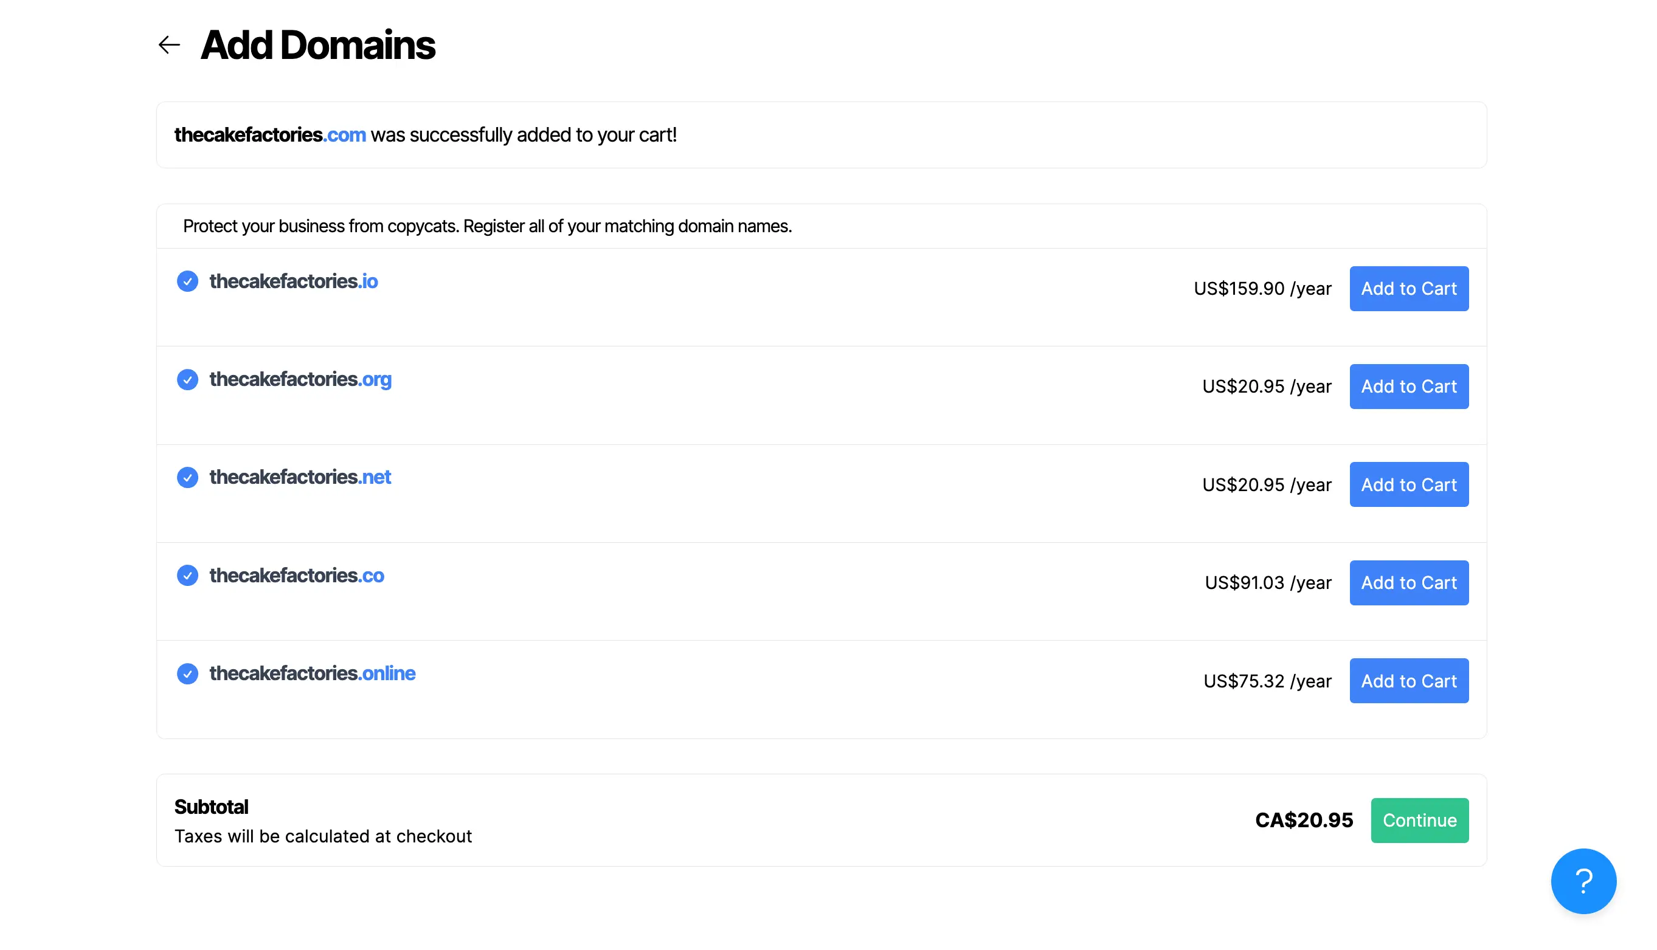This screenshot has height=950, width=1657.
Task: Click the copycat protection banner text
Action: (487, 227)
